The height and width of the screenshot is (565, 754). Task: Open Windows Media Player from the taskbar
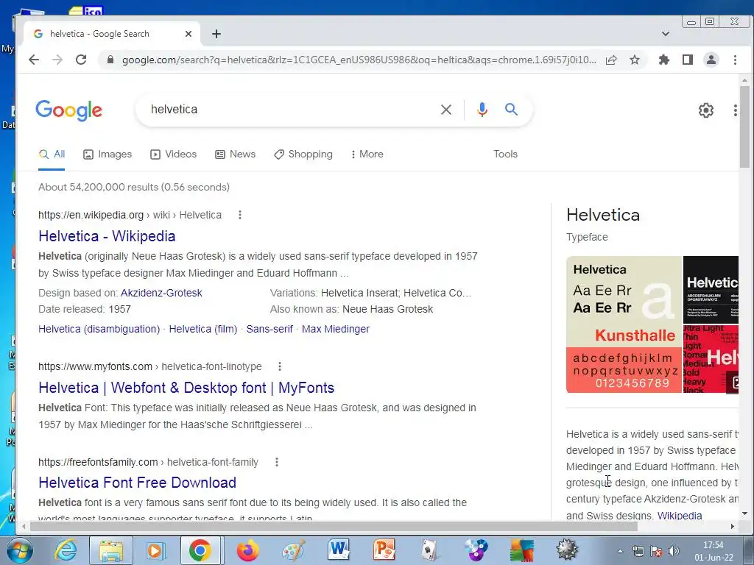point(155,550)
